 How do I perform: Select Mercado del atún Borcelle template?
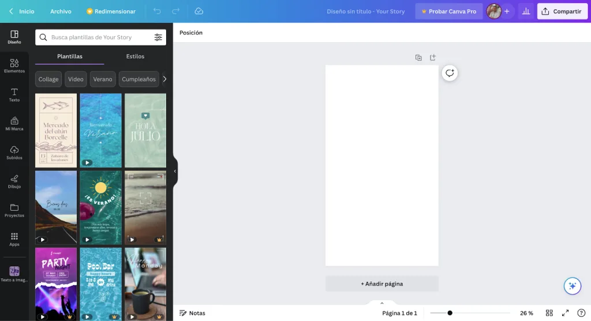point(56,130)
